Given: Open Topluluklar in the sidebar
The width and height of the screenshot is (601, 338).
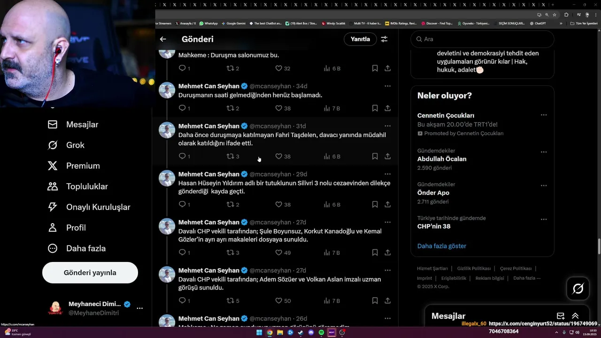Looking at the screenshot, I should point(77,186).
